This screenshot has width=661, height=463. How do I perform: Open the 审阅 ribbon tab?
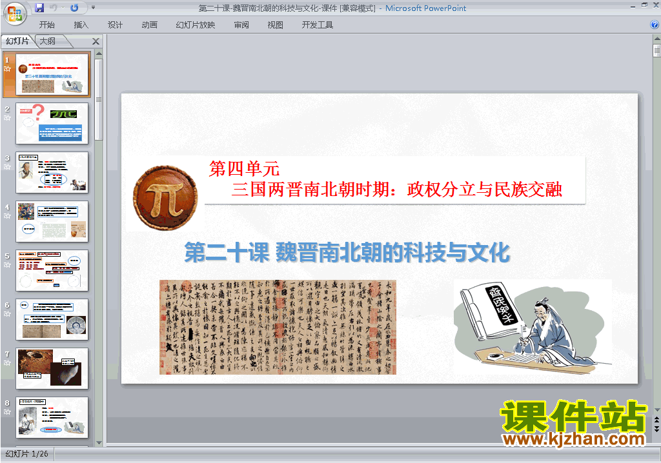pos(241,25)
